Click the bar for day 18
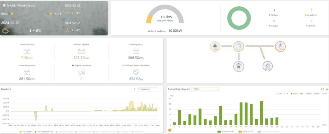Image resolution: width=329 pixels, height=134 pixels. (262, 113)
